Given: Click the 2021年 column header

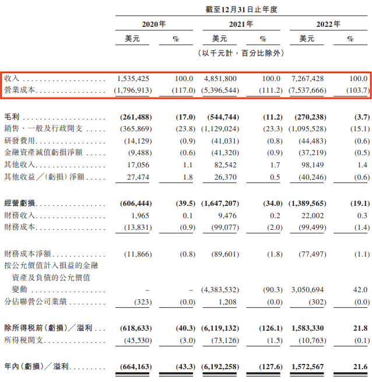Looking at the screenshot, I should [x=241, y=24].
